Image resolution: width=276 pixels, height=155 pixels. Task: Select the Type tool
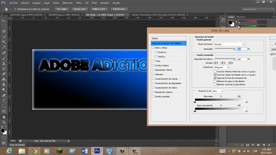point(4,101)
